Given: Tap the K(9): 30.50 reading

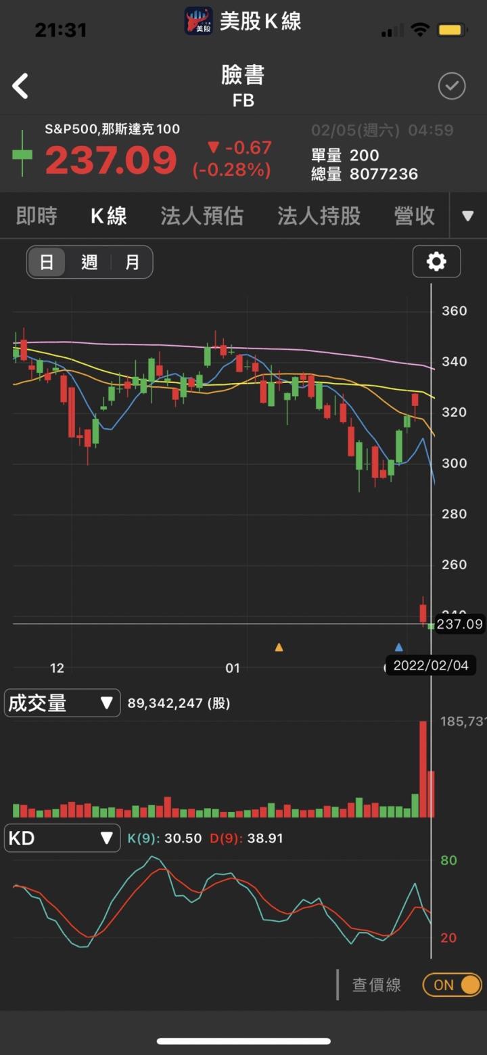Looking at the screenshot, I should [x=164, y=838].
